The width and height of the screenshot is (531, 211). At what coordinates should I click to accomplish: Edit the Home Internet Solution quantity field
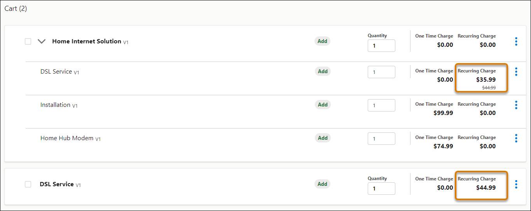click(x=381, y=46)
